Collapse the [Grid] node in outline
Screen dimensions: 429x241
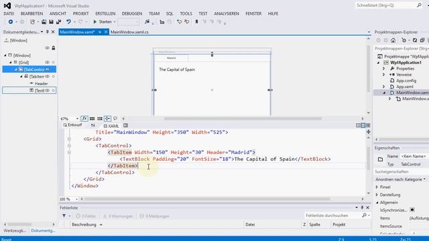11,62
